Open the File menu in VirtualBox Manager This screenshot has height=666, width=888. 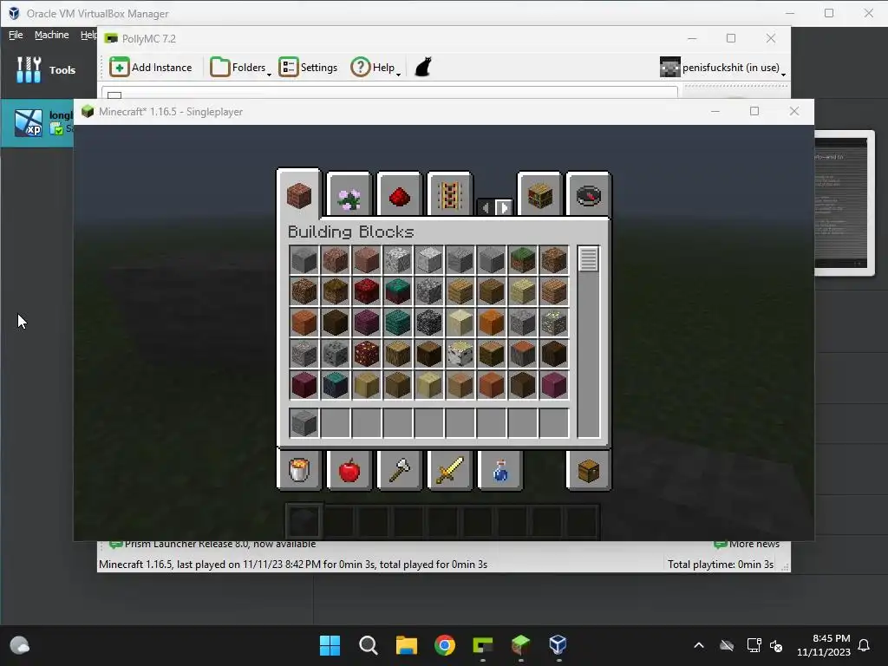pos(16,35)
